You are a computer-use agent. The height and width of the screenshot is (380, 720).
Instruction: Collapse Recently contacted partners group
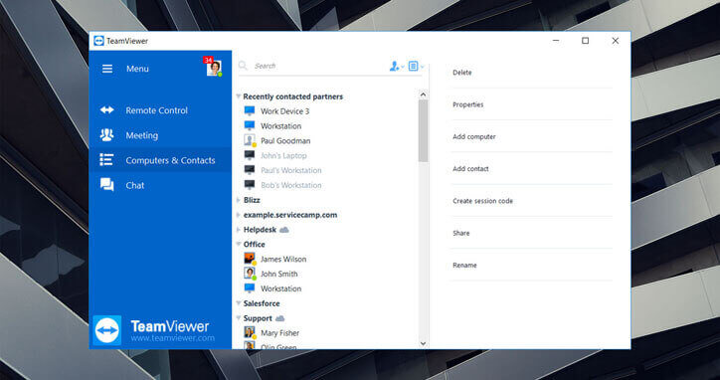[239, 96]
